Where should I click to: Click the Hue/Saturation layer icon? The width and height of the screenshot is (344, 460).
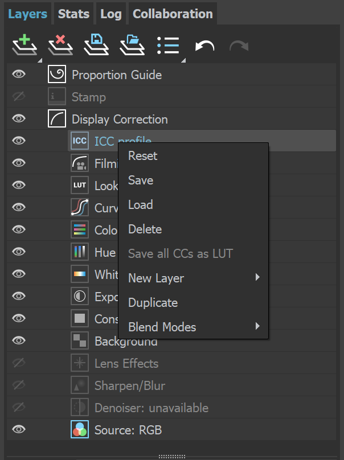coord(80,252)
